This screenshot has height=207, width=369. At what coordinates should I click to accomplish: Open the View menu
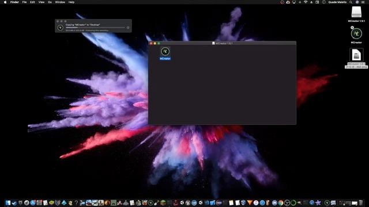[x=41, y=2]
